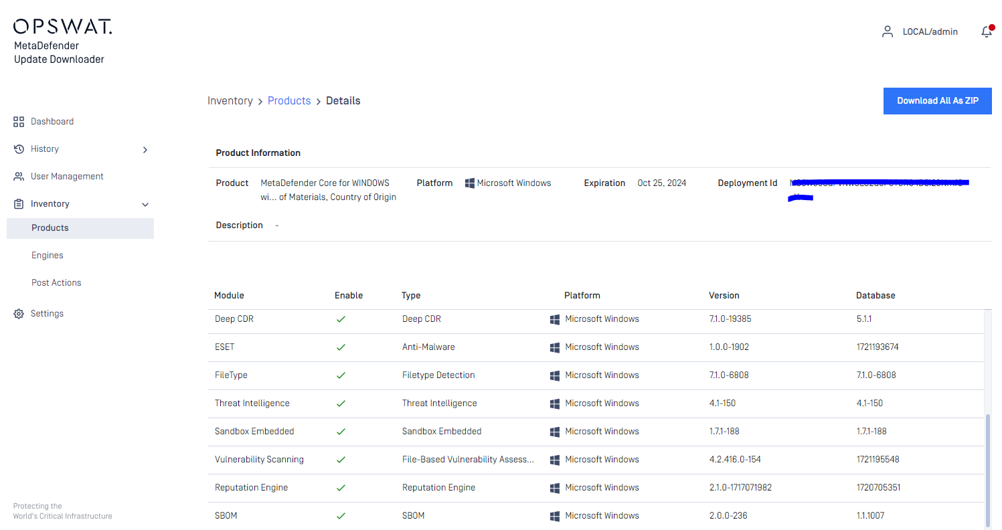1002x530 pixels.
Task: Toggle enable checkmark for Threat Intelligence
Action: pyautogui.click(x=341, y=404)
